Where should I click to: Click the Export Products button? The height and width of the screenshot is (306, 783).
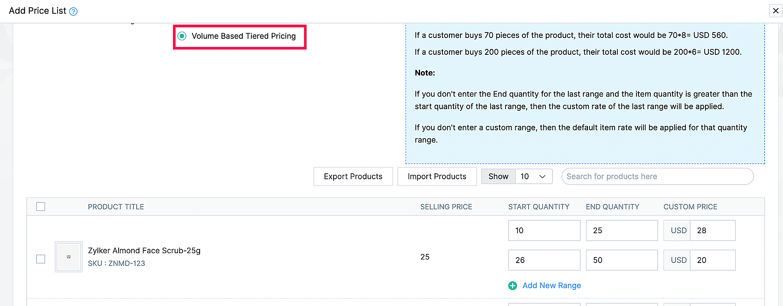[353, 176]
